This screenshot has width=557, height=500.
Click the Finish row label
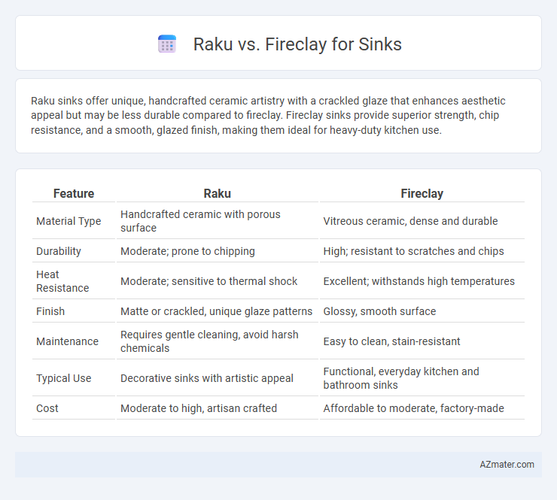[50, 311]
